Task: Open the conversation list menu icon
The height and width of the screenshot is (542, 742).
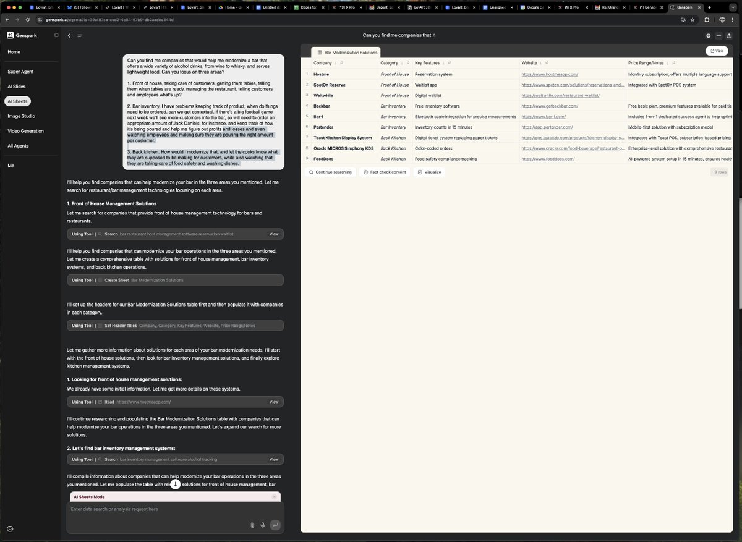Action: (x=80, y=36)
